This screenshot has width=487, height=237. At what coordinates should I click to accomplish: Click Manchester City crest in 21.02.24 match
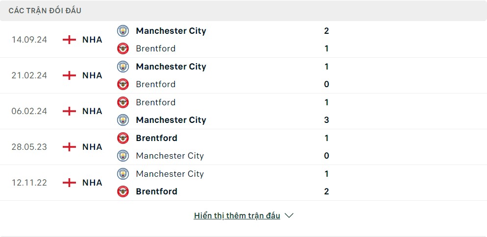click(x=123, y=67)
